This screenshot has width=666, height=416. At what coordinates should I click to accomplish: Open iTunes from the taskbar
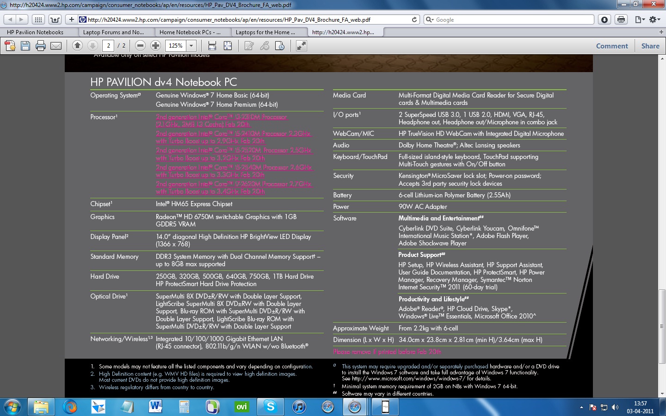(x=299, y=407)
